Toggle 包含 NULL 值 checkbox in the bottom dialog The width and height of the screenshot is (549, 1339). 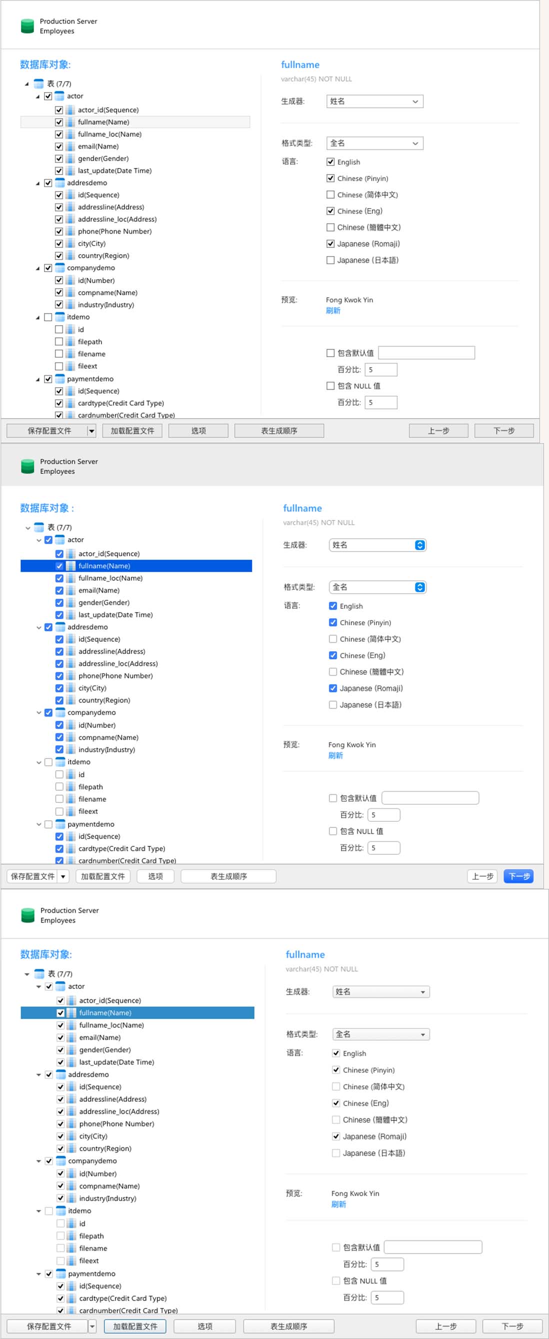point(336,1281)
